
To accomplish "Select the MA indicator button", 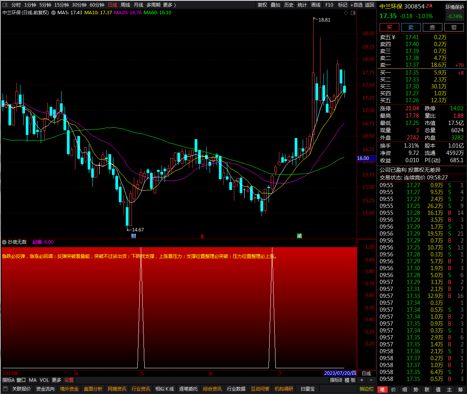I will (33, 380).
